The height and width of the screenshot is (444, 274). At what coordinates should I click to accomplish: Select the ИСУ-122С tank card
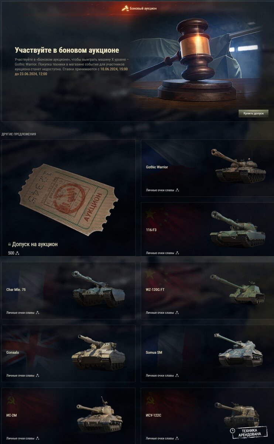pos(208,416)
